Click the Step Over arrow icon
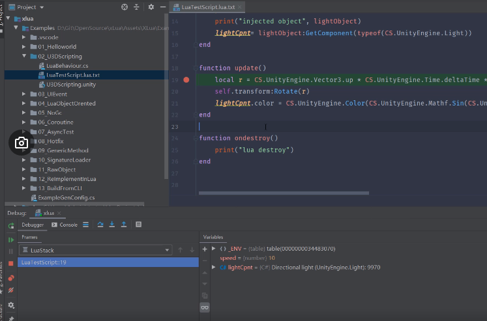The height and width of the screenshot is (321, 487). tap(100, 225)
